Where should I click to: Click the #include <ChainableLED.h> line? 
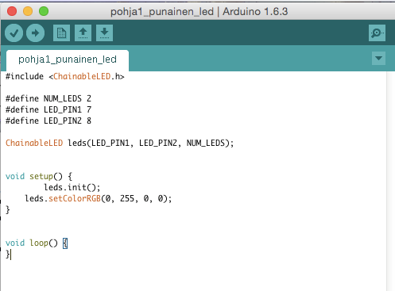click(x=65, y=76)
